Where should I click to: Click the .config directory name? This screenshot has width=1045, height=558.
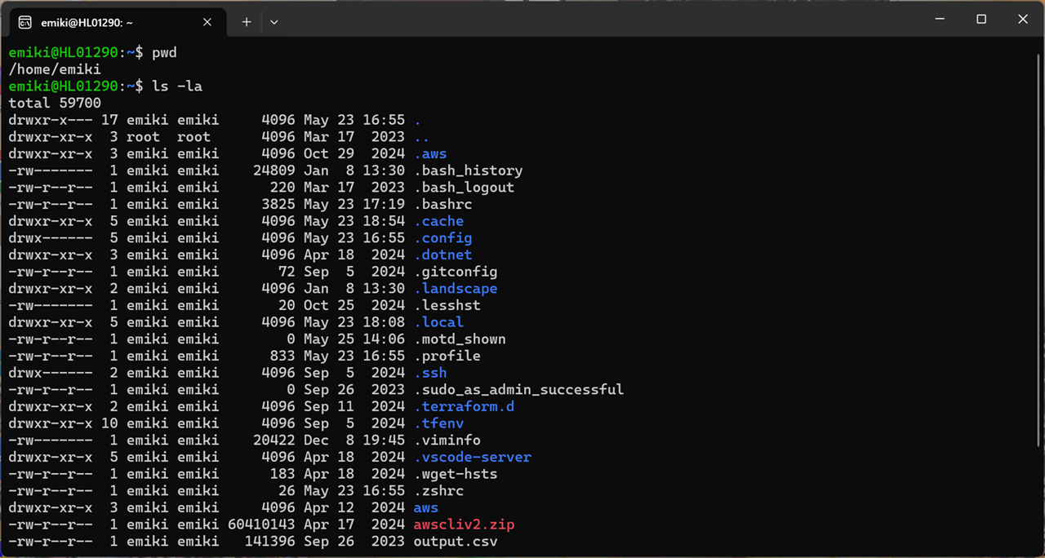click(x=442, y=238)
